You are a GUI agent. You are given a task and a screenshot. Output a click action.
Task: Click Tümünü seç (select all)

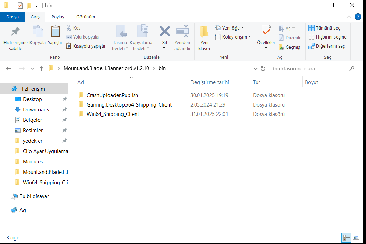pyautogui.click(x=324, y=28)
